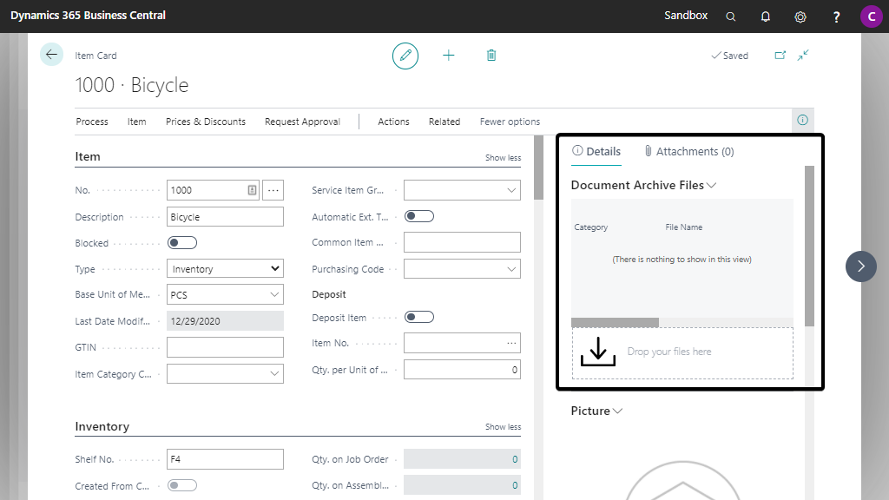This screenshot has height=500, width=889.
Task: Open notifications bell
Action: [766, 16]
